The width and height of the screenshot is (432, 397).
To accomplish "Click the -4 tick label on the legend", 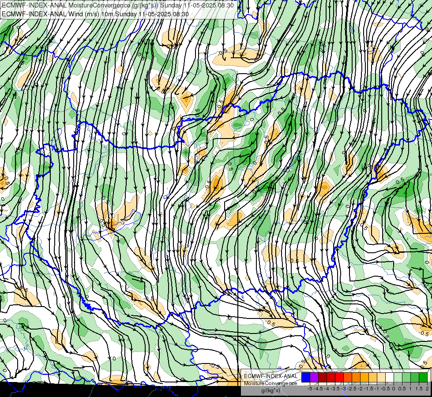I will click(327, 389).
